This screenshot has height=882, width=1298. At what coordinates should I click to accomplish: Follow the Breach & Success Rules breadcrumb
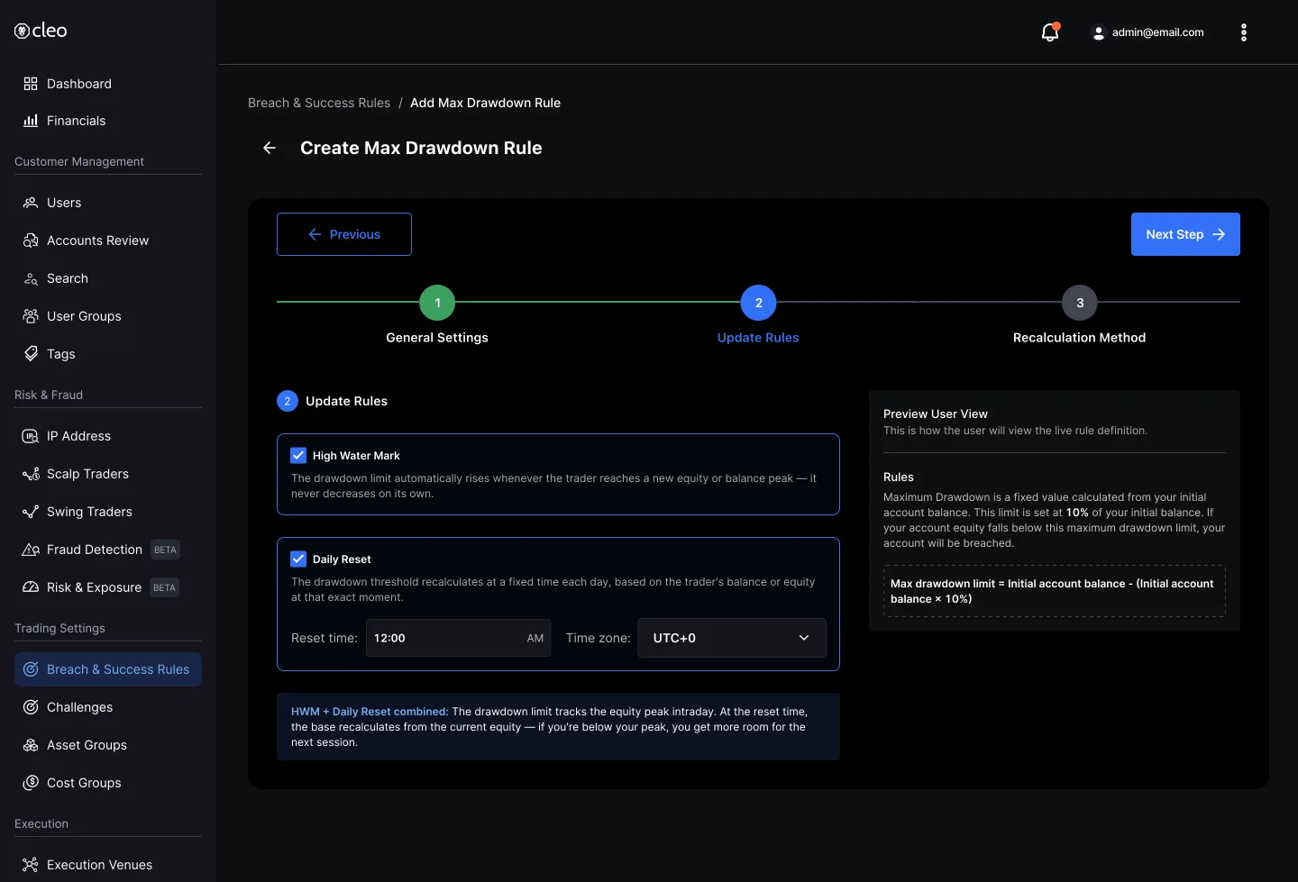(x=319, y=103)
